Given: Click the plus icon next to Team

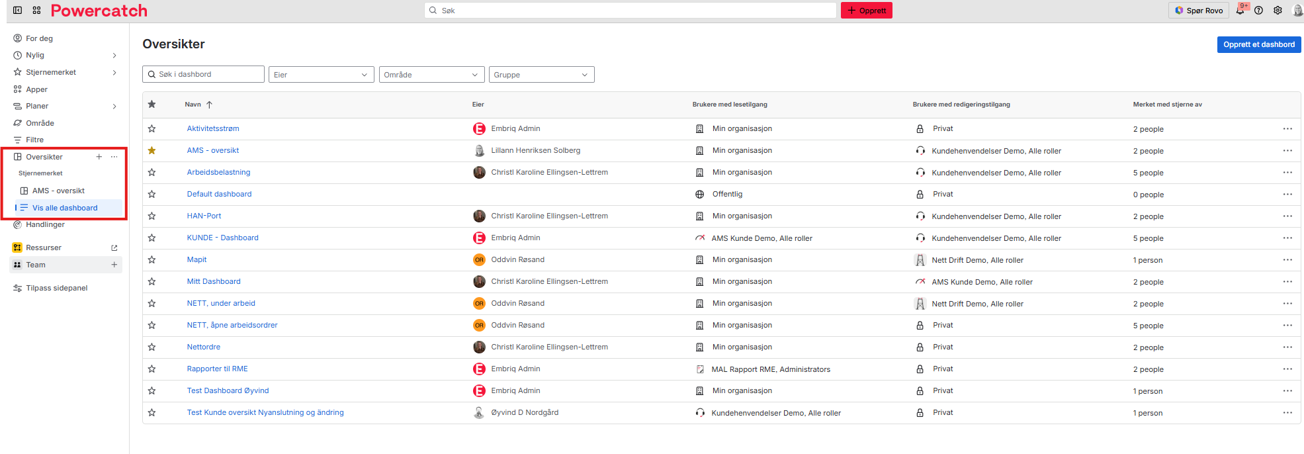Looking at the screenshot, I should (x=114, y=265).
